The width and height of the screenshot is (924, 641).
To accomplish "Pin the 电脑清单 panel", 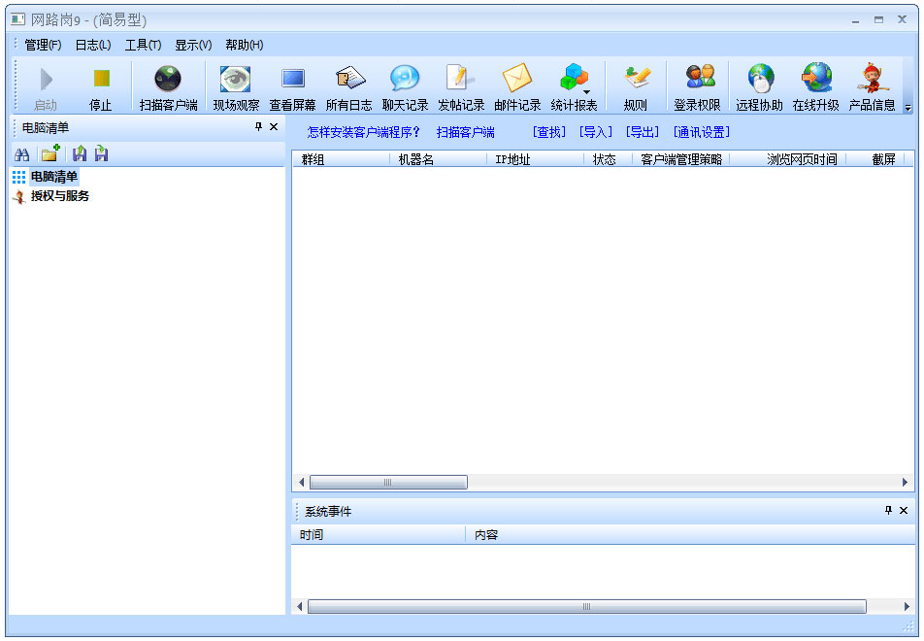I will pos(258,126).
